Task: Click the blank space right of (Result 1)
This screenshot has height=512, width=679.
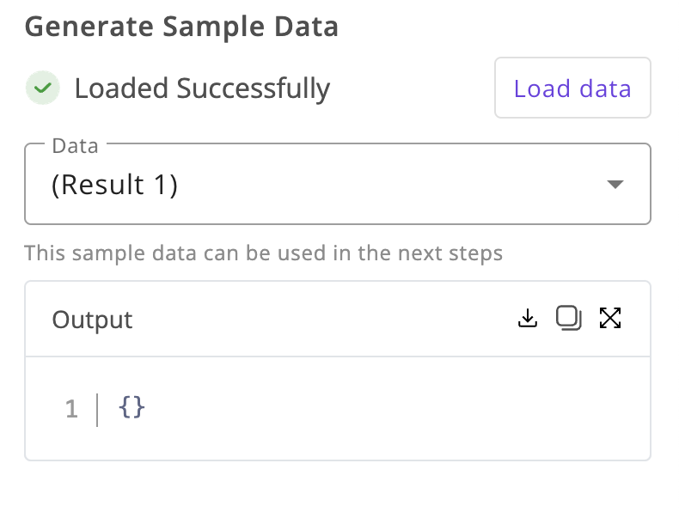Action: click(389, 185)
